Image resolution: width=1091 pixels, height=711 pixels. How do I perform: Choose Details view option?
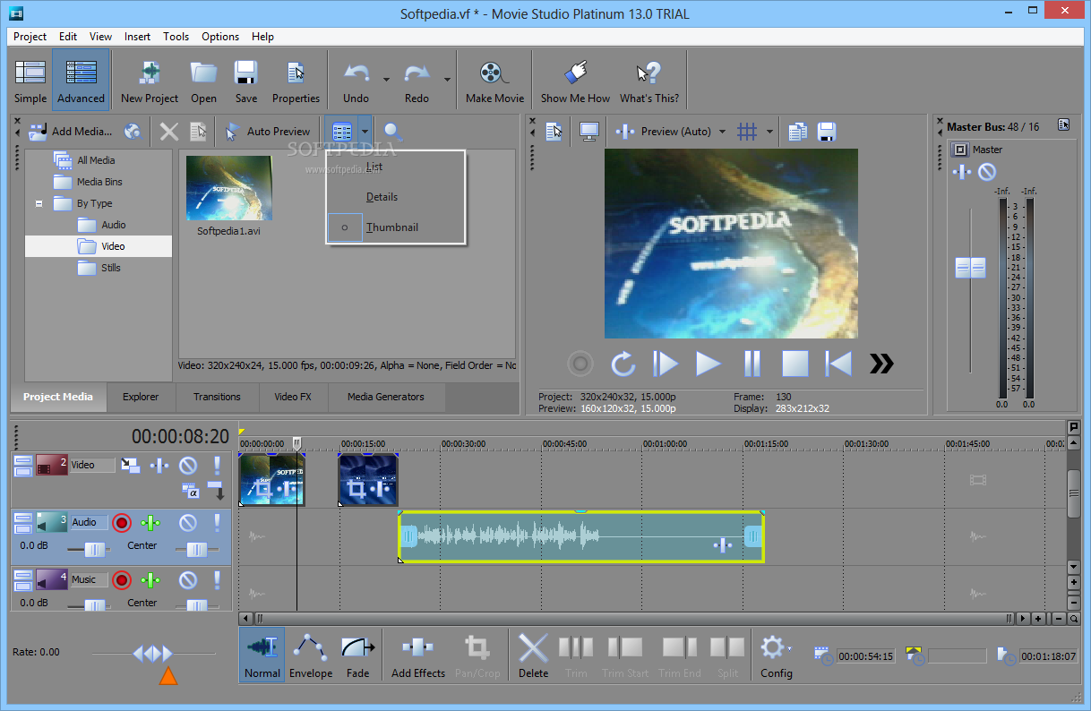click(x=382, y=197)
